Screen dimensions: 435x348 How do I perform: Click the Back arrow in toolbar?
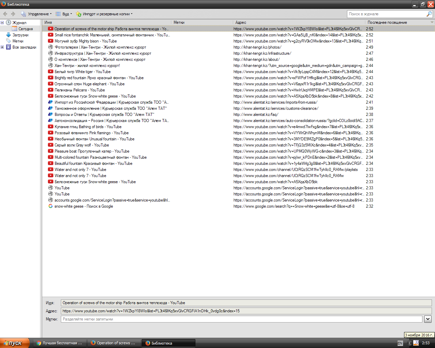coord(5,14)
